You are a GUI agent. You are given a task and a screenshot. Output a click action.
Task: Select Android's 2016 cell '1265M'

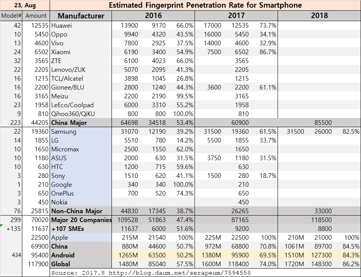click(128, 255)
